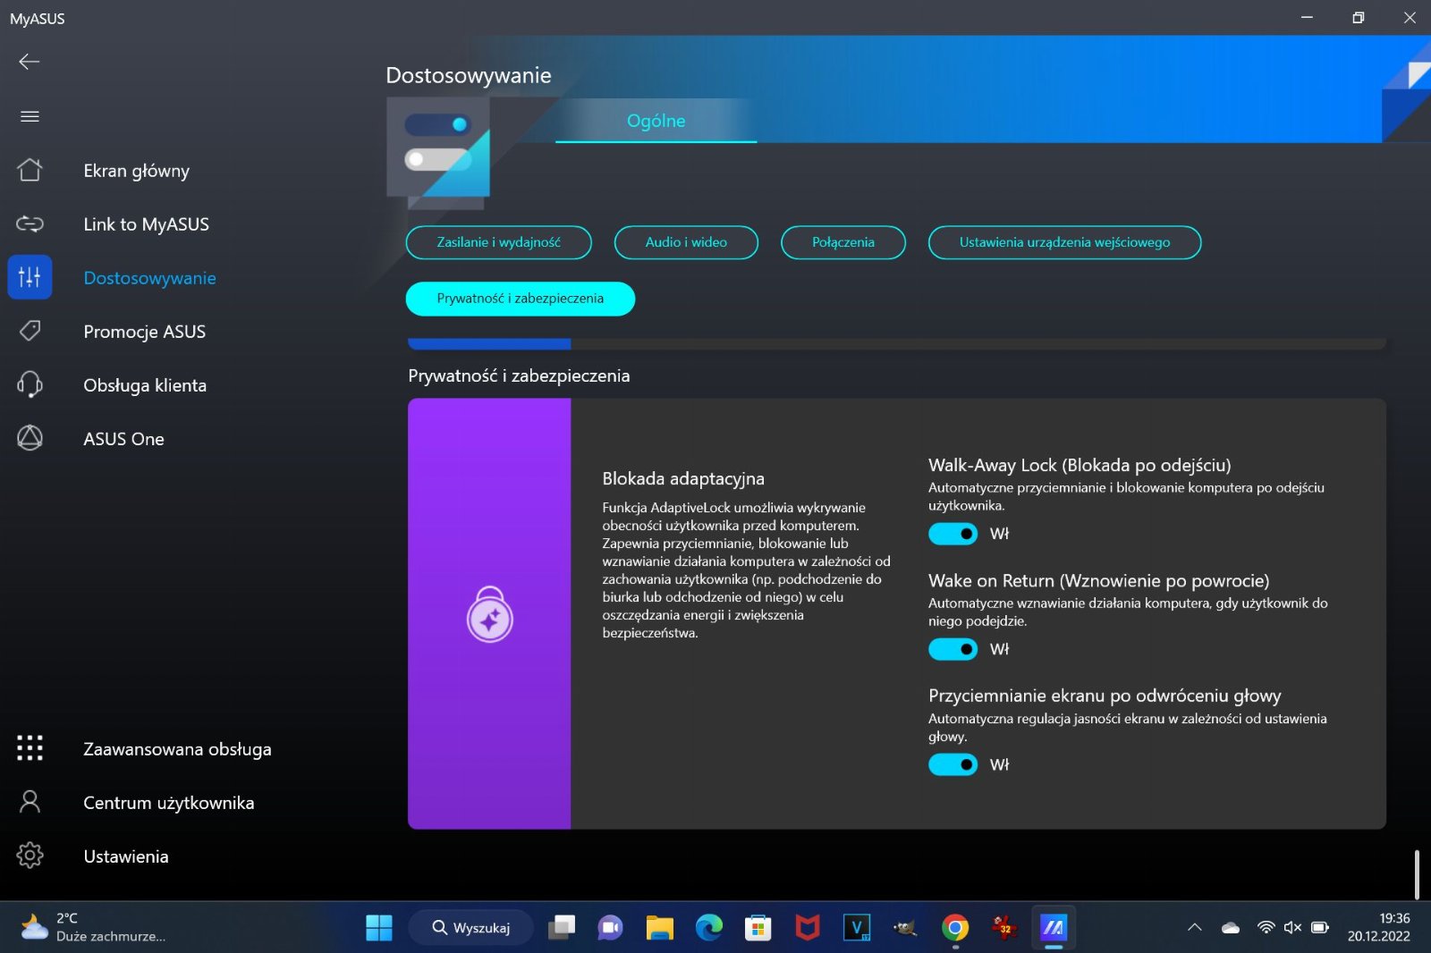The image size is (1431, 953).
Task: Open Ekran główny in sidebar
Action: point(136,171)
